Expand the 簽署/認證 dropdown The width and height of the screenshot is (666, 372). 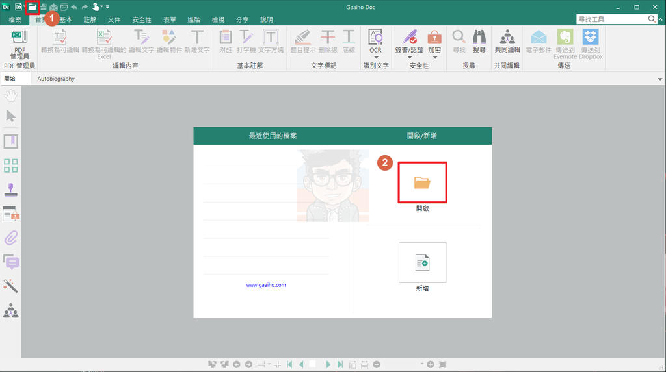click(x=408, y=57)
